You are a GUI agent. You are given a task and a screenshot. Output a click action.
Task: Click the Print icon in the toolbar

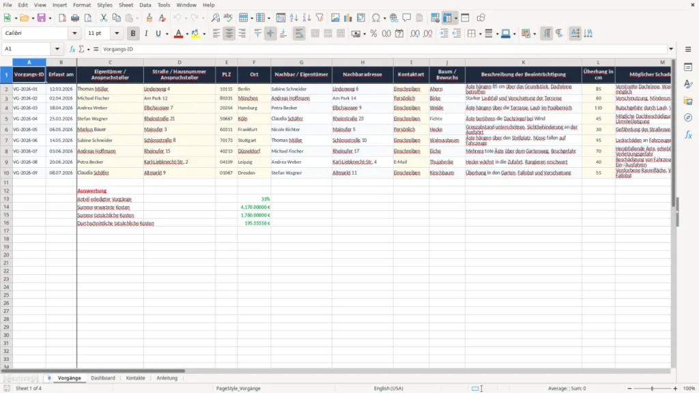point(75,18)
